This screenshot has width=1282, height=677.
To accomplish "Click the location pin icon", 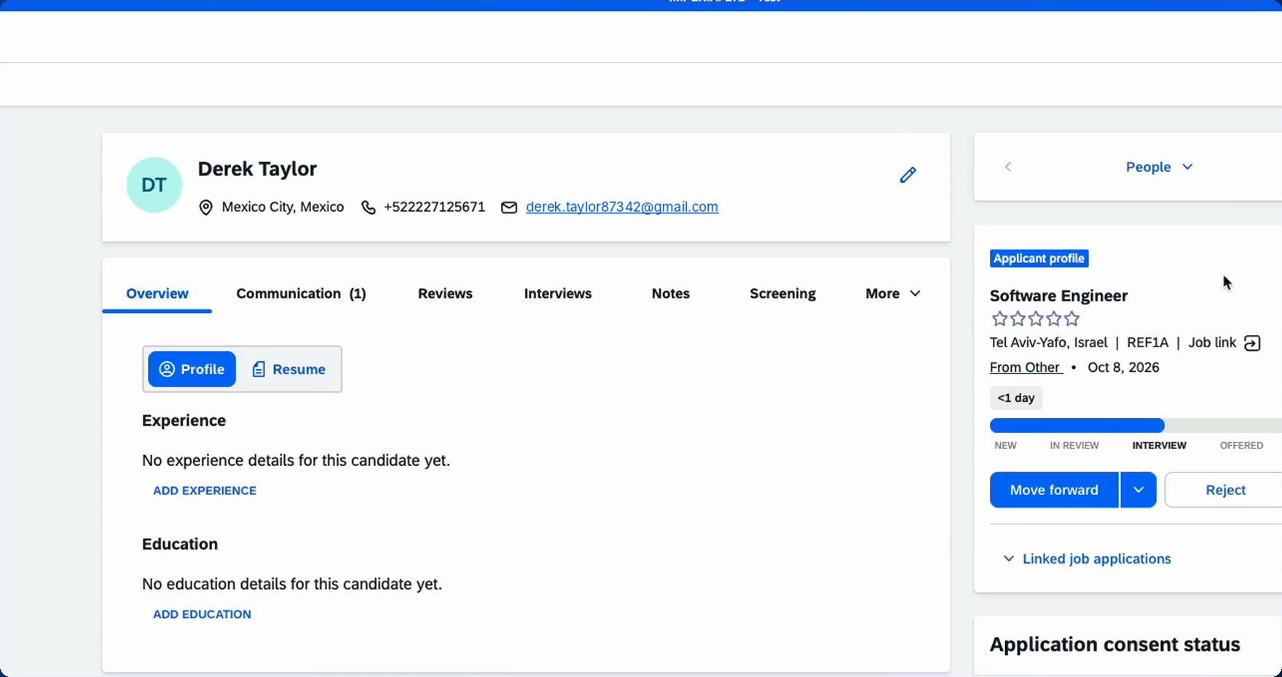I will click(x=206, y=207).
